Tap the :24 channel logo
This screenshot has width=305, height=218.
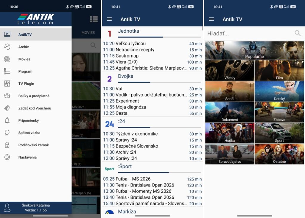(110, 124)
